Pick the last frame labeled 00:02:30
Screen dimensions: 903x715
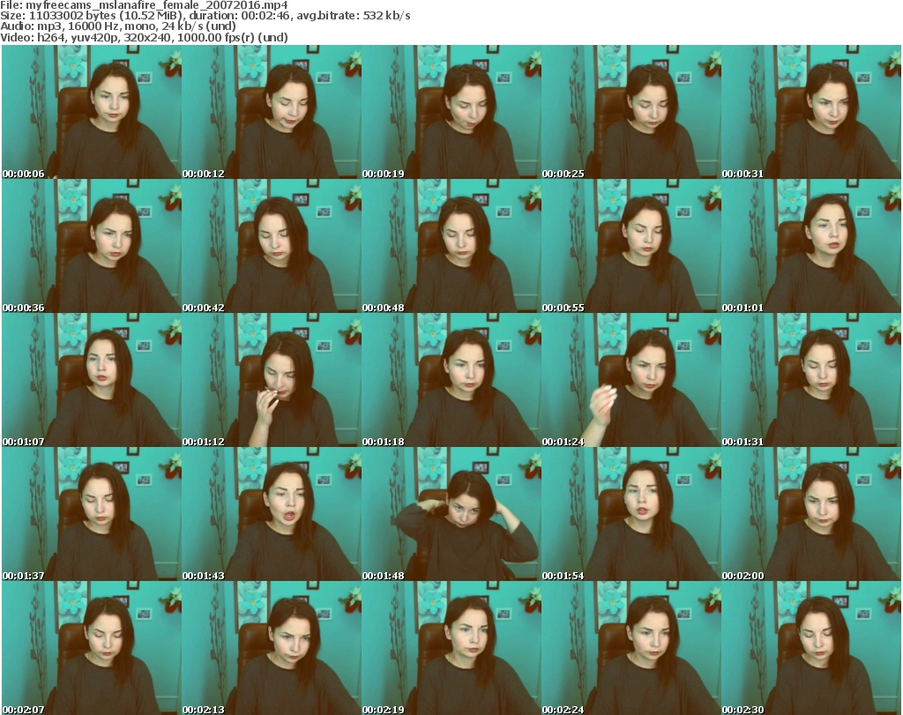(x=811, y=648)
